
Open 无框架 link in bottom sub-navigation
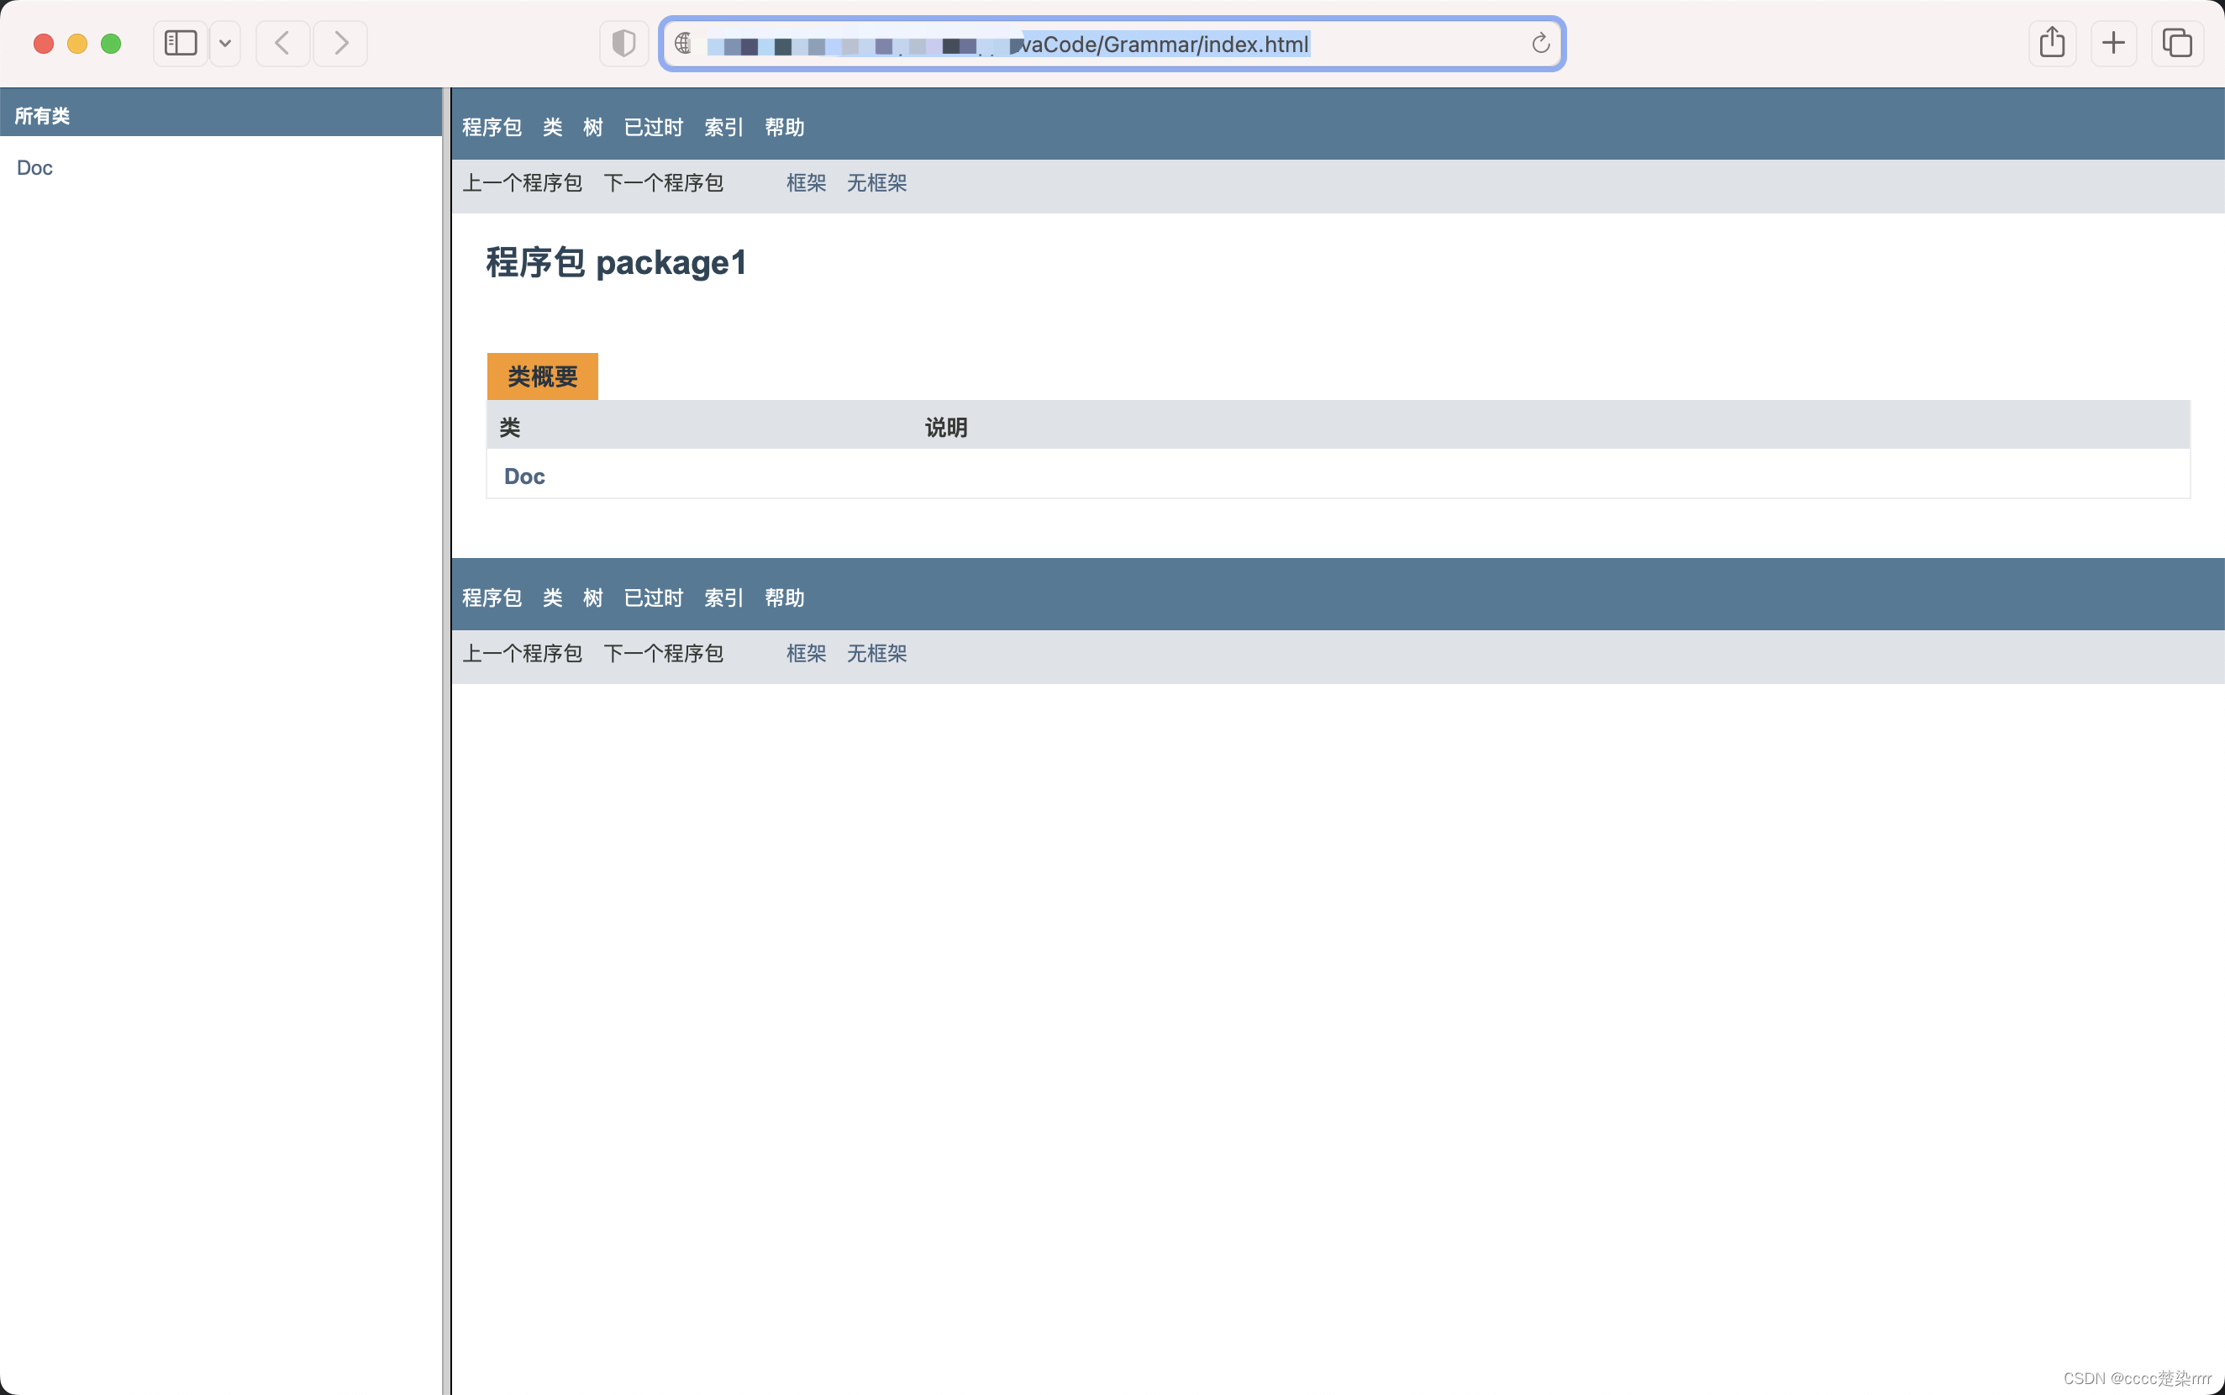[x=877, y=653]
